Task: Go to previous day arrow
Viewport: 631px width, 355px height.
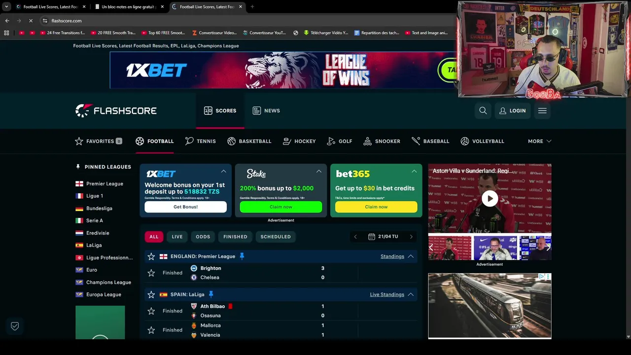Action: (x=355, y=237)
